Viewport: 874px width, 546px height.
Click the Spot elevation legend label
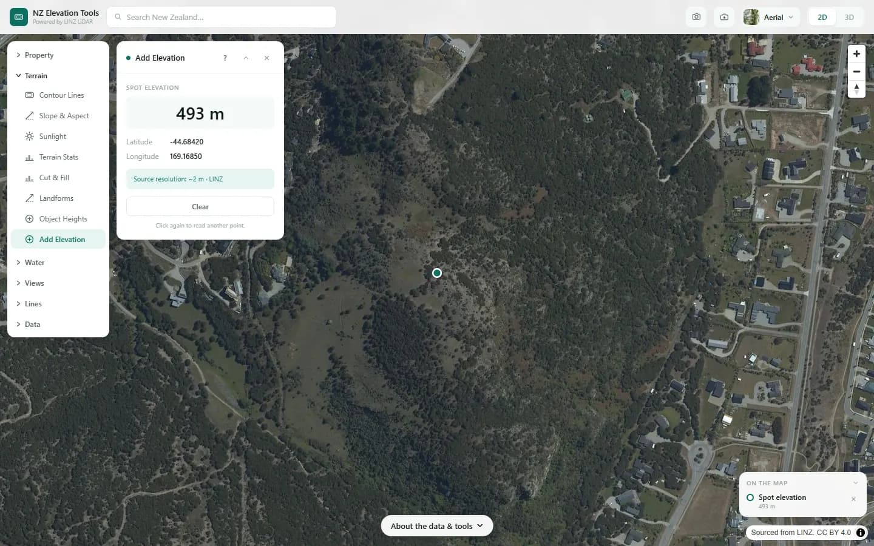point(782,497)
